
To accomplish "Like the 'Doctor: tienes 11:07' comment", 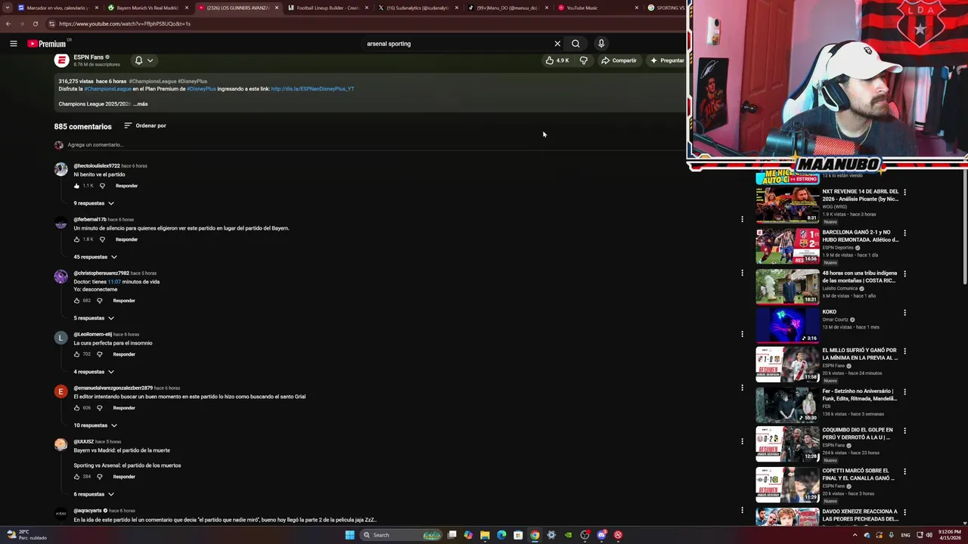I will (76, 301).
